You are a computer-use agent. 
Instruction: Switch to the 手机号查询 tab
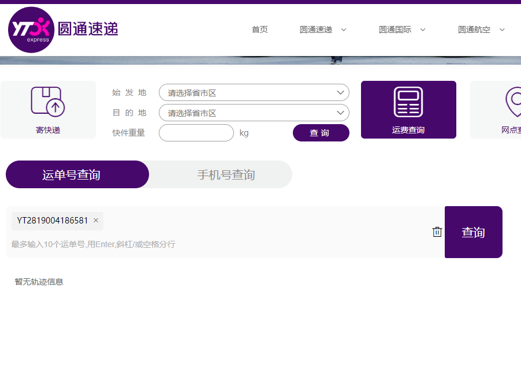(x=226, y=175)
